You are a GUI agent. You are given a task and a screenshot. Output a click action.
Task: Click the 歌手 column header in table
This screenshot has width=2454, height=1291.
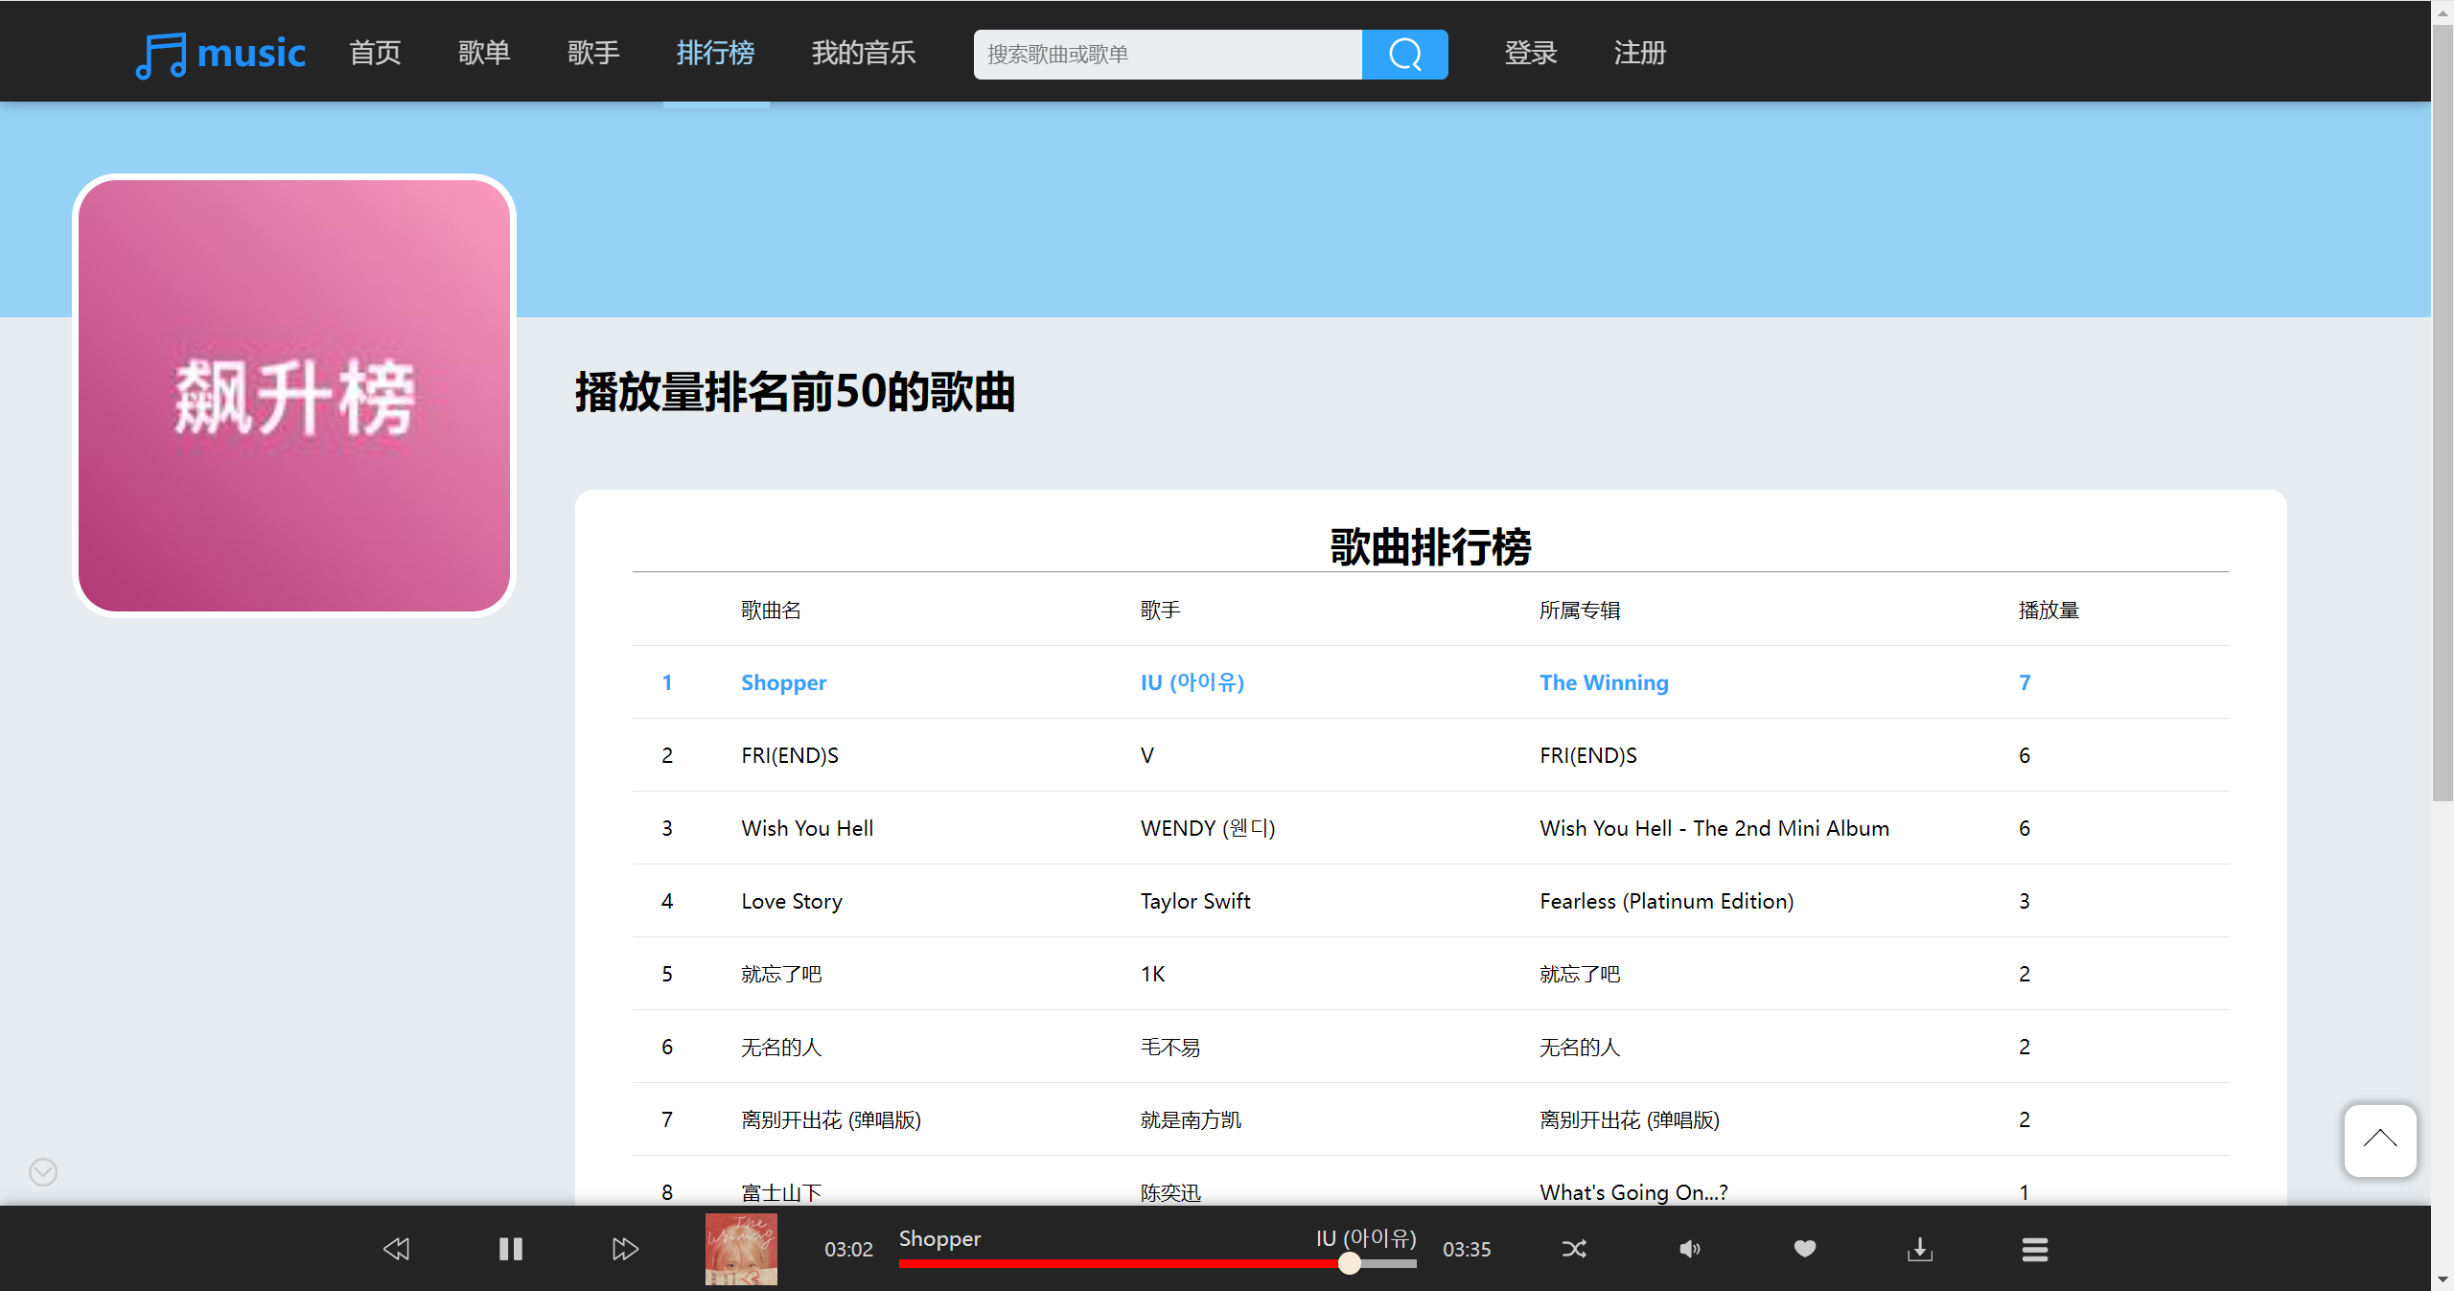click(x=1161, y=610)
